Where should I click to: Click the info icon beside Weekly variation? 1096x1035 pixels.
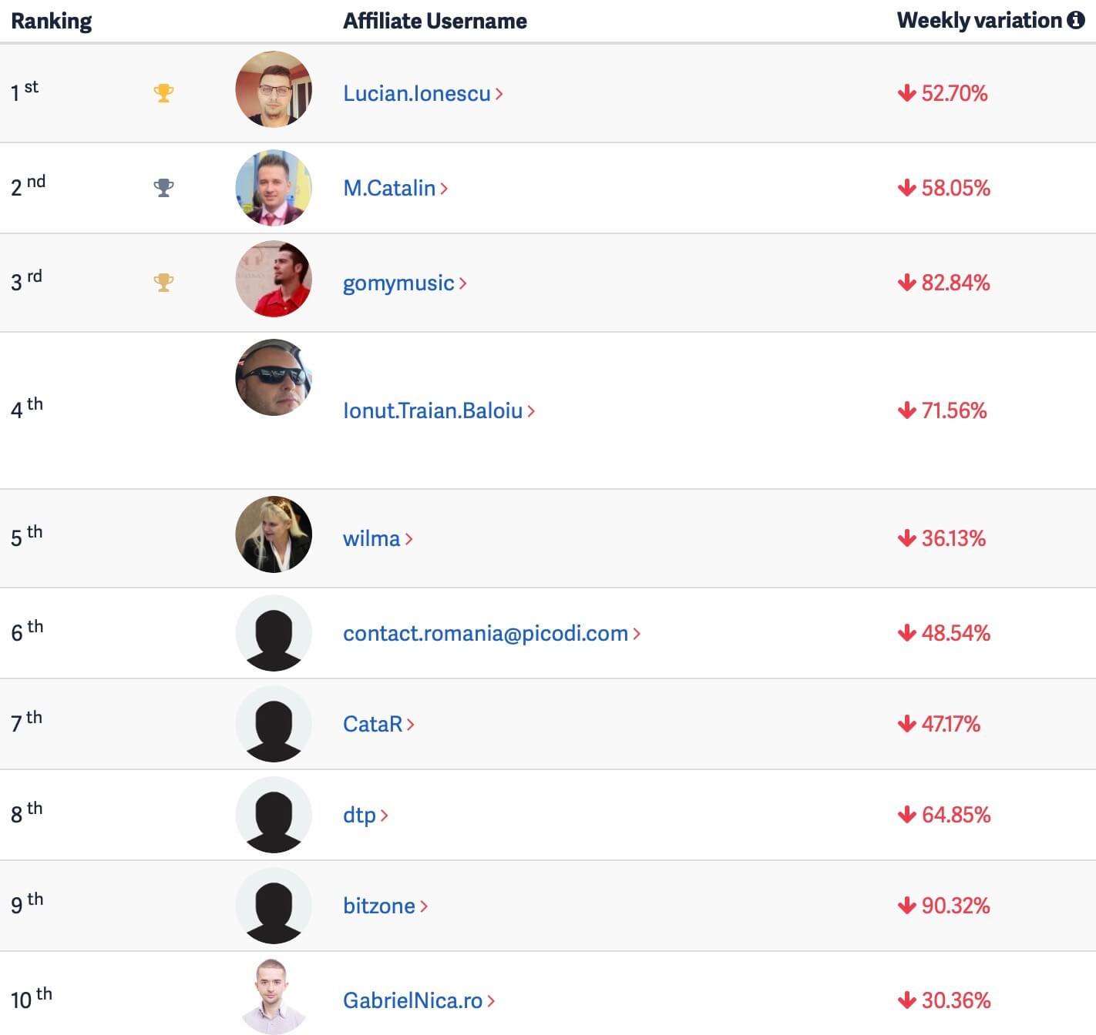coord(1076,20)
